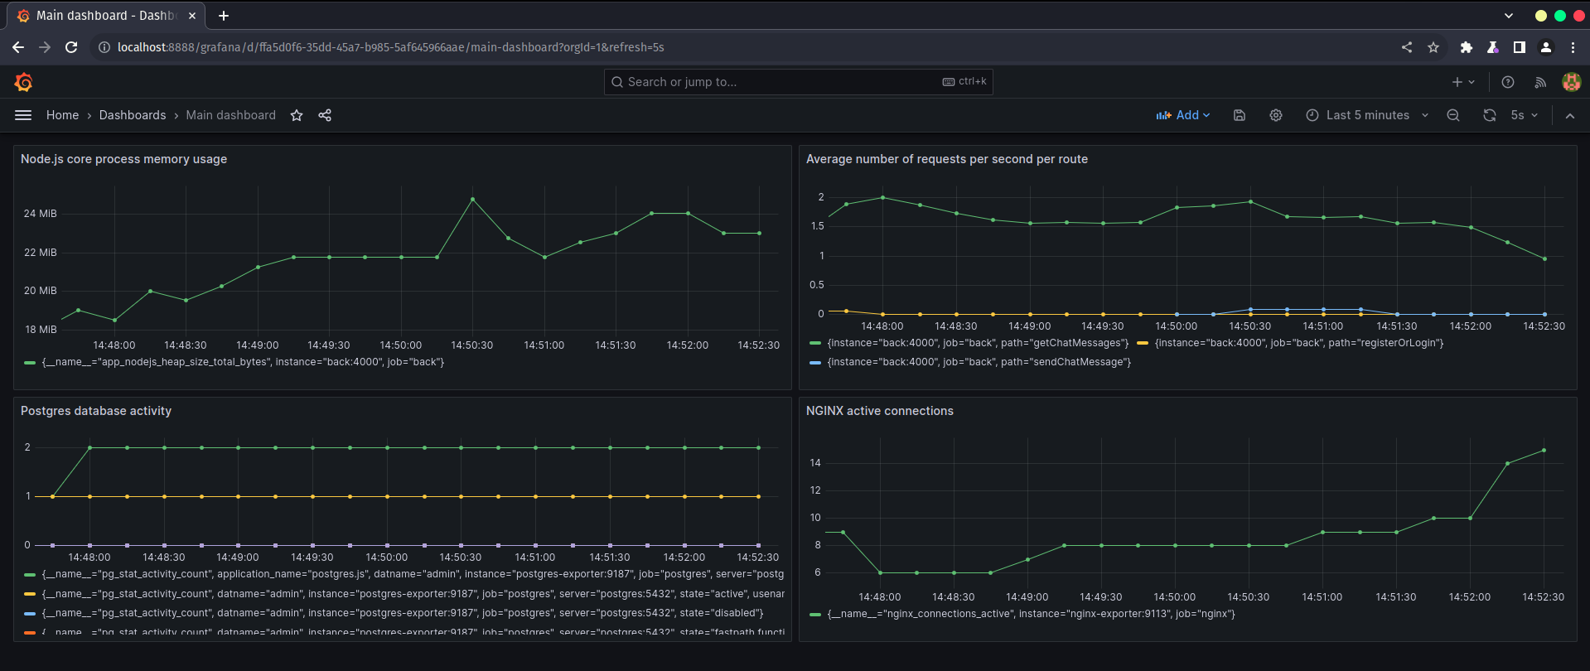This screenshot has height=671, width=1590.
Task: Open the 5s refresh interval dropdown
Action: point(1524,115)
